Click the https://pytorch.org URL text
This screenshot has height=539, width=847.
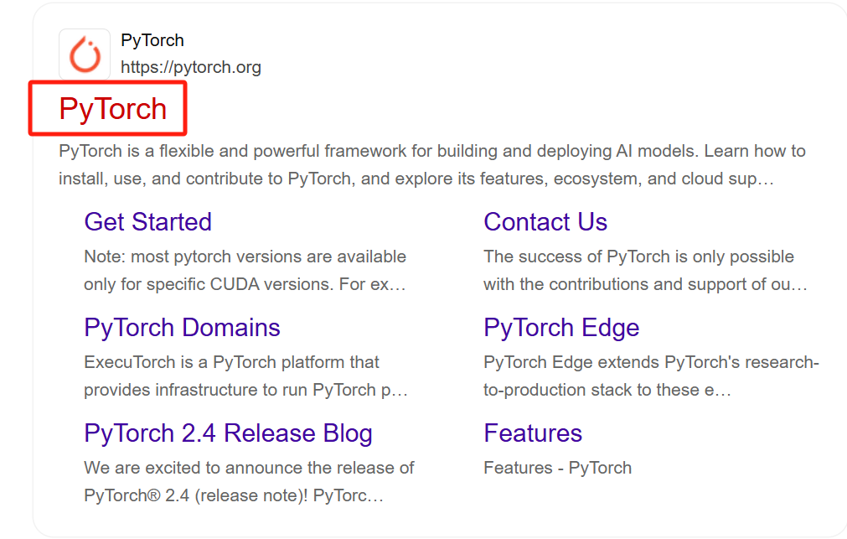point(191,67)
